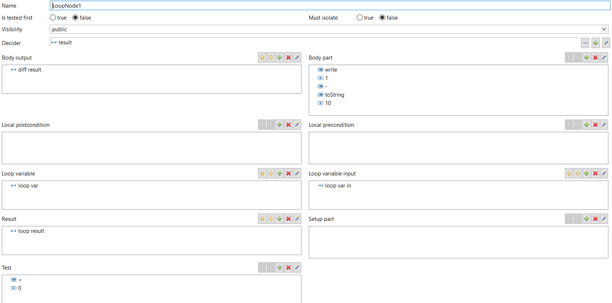Add a new Result entry
612x303 pixels.
coord(280,219)
